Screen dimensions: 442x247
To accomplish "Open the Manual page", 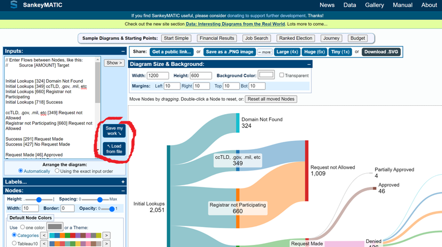I will click(402, 5).
